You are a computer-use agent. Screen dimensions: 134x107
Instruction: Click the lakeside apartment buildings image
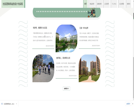(66, 38)
